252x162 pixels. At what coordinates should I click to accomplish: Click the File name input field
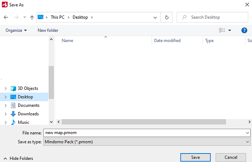click(147, 133)
